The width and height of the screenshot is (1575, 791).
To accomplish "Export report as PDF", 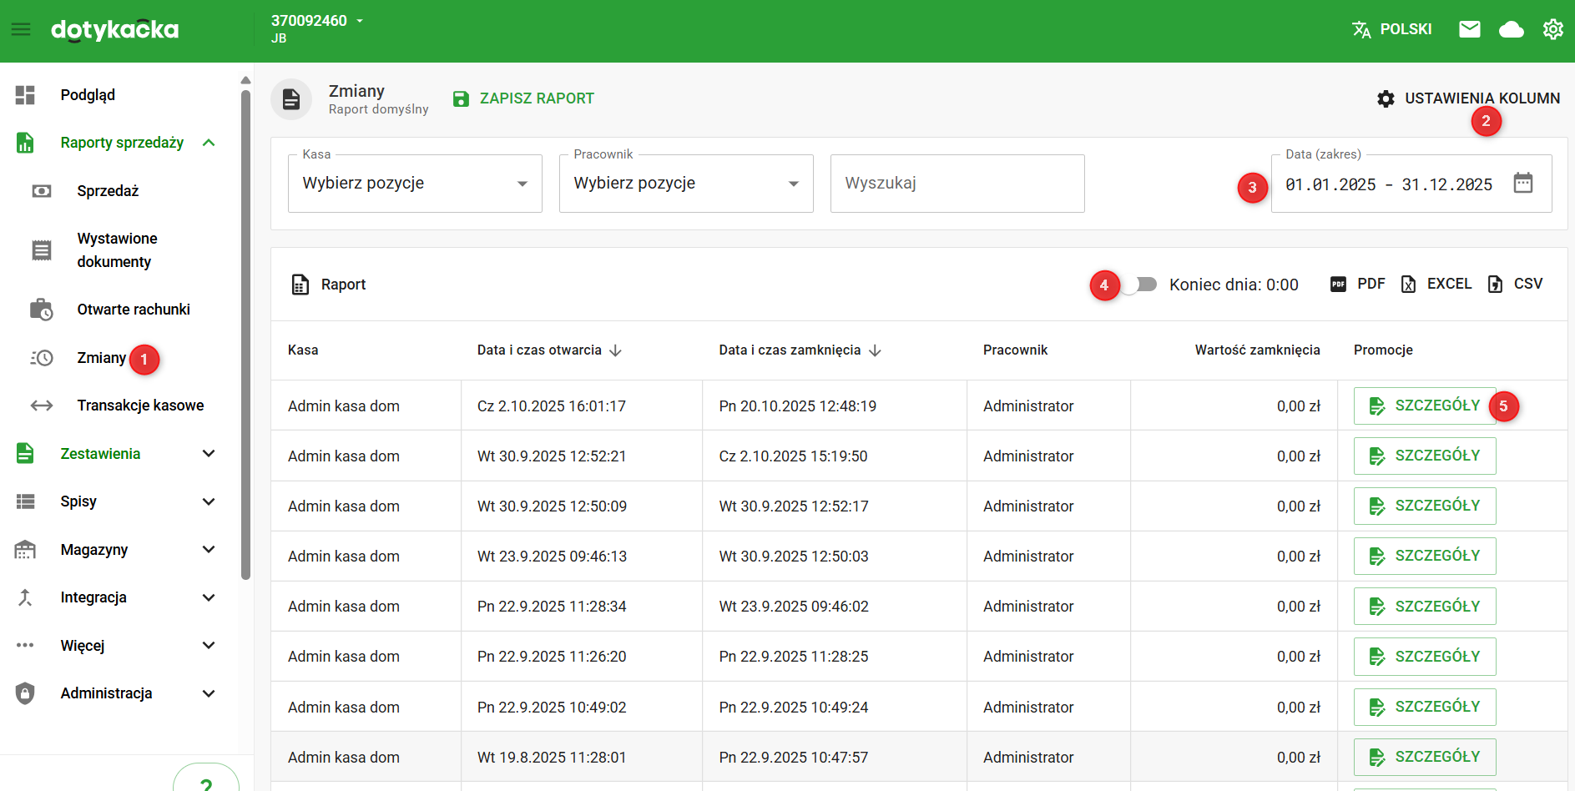I will point(1357,285).
